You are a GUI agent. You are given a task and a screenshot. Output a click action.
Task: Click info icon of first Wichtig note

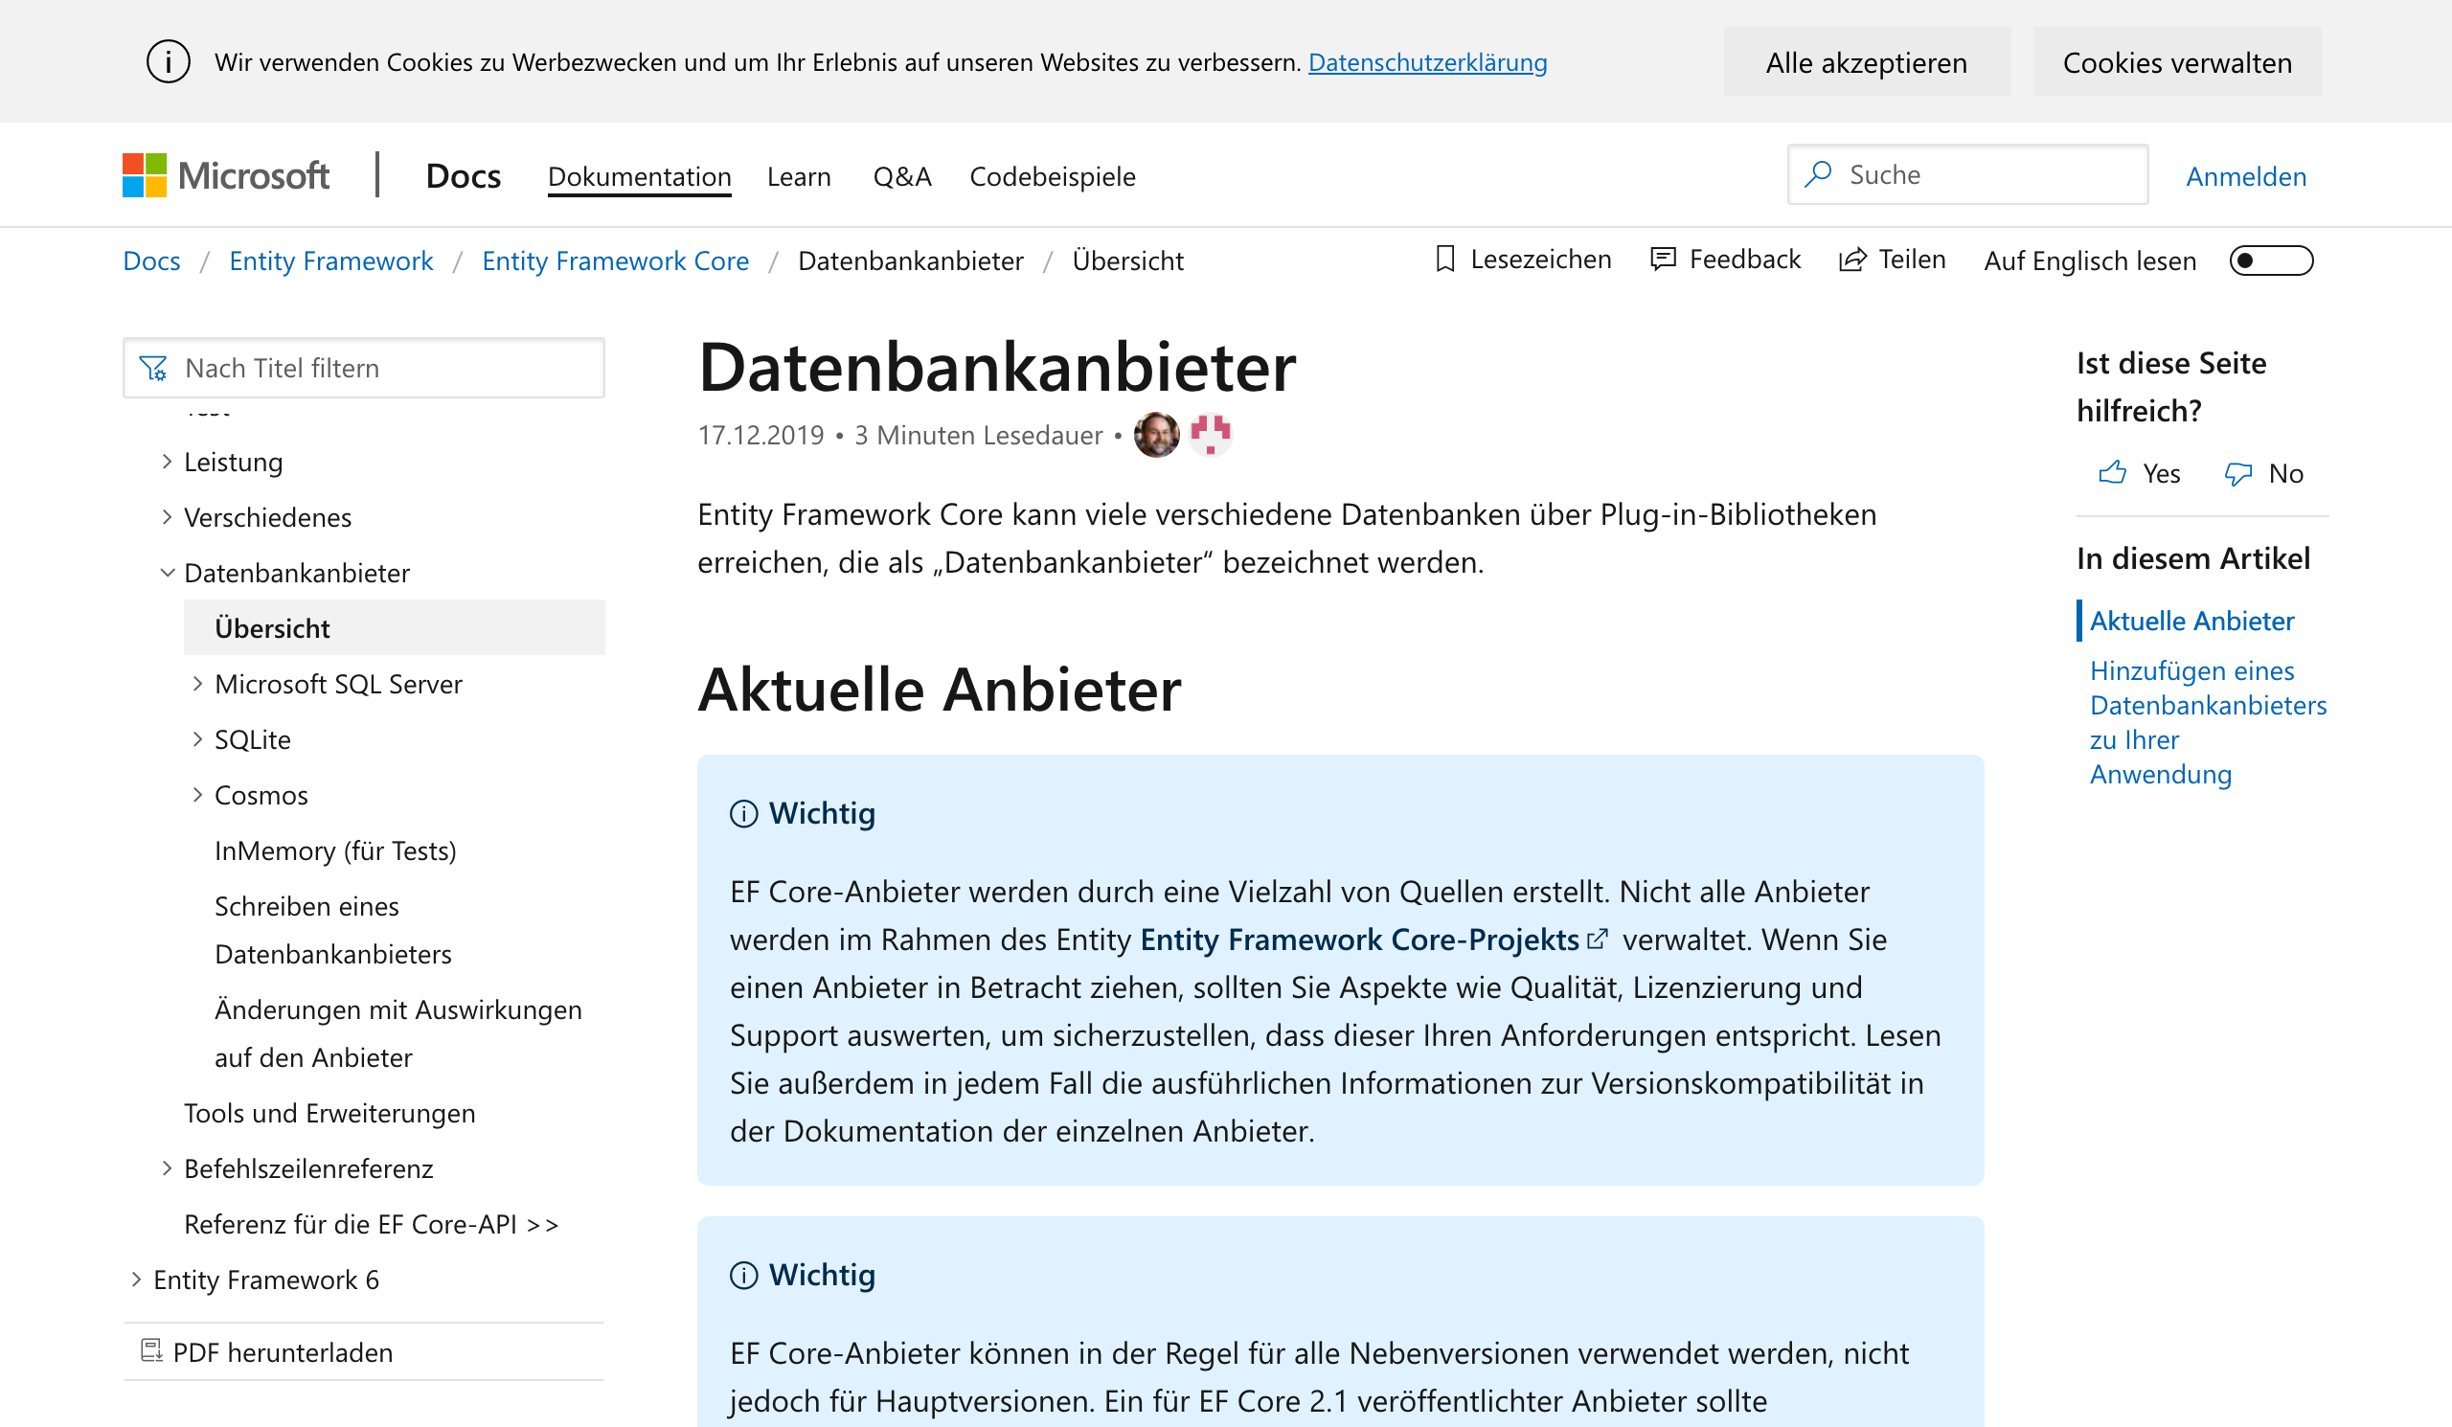click(743, 813)
